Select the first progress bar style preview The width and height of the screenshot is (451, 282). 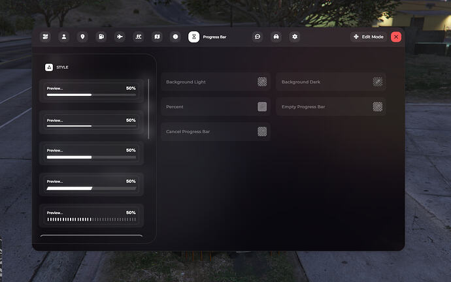pos(92,91)
